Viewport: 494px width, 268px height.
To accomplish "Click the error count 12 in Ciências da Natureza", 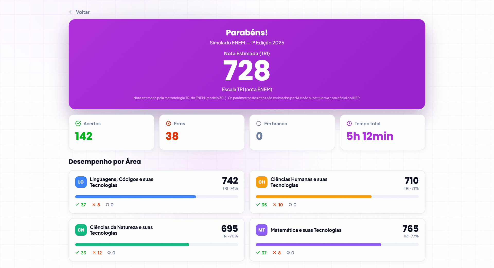I will click(100, 253).
